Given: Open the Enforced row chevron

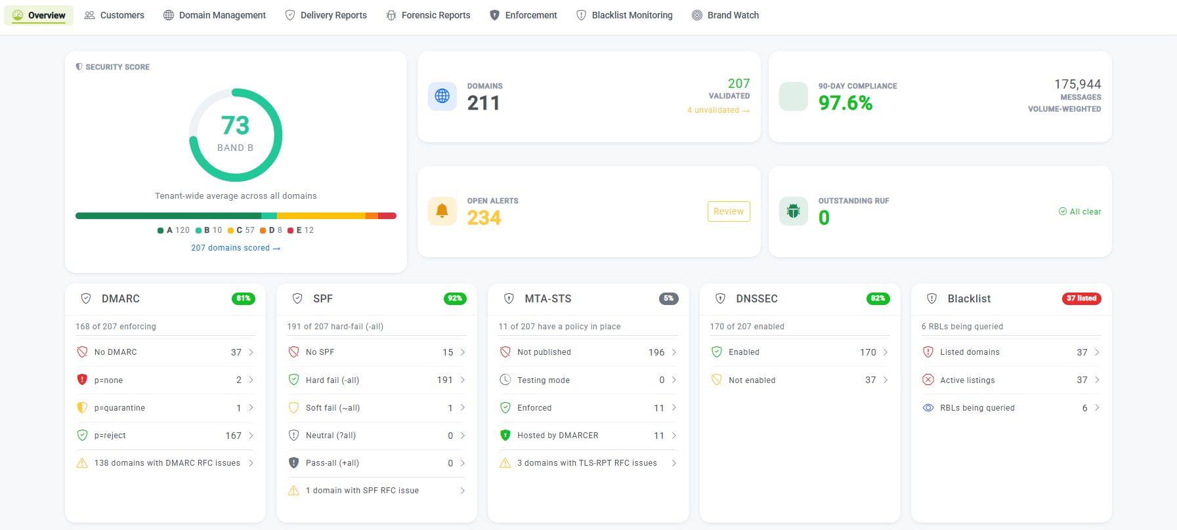Looking at the screenshot, I should [674, 407].
